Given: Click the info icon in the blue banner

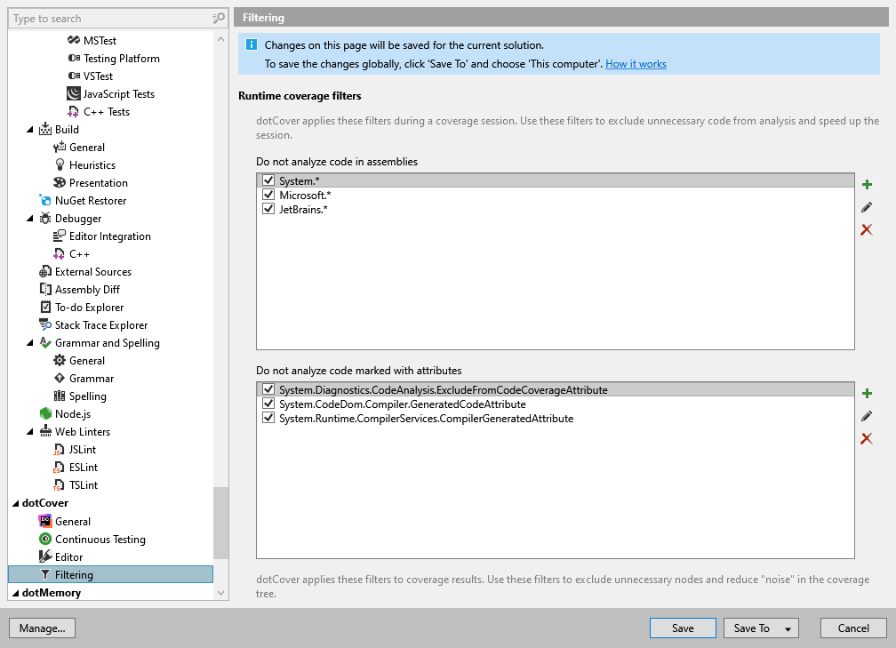Looking at the screenshot, I should (252, 44).
